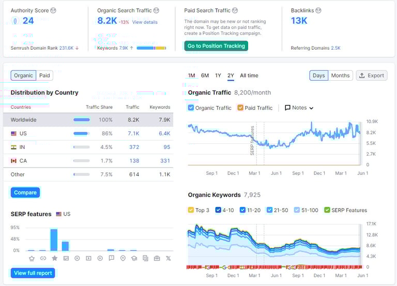Screen dimensions: 397x286
Task: Click the image pack SERP feature icon
Action: point(66,258)
